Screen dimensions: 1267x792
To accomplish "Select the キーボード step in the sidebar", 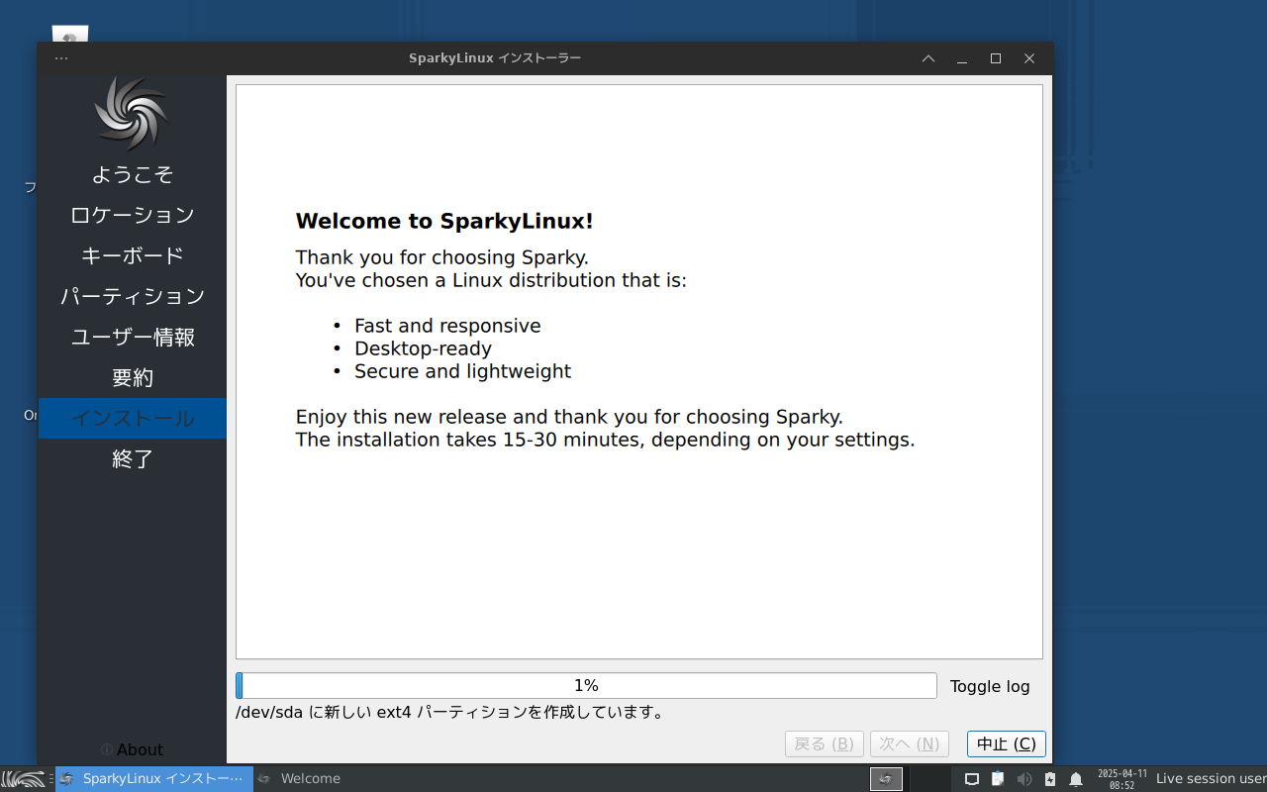I will click(133, 255).
